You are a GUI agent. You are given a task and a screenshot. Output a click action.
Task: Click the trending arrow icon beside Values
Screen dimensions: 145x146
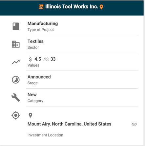point(16,62)
